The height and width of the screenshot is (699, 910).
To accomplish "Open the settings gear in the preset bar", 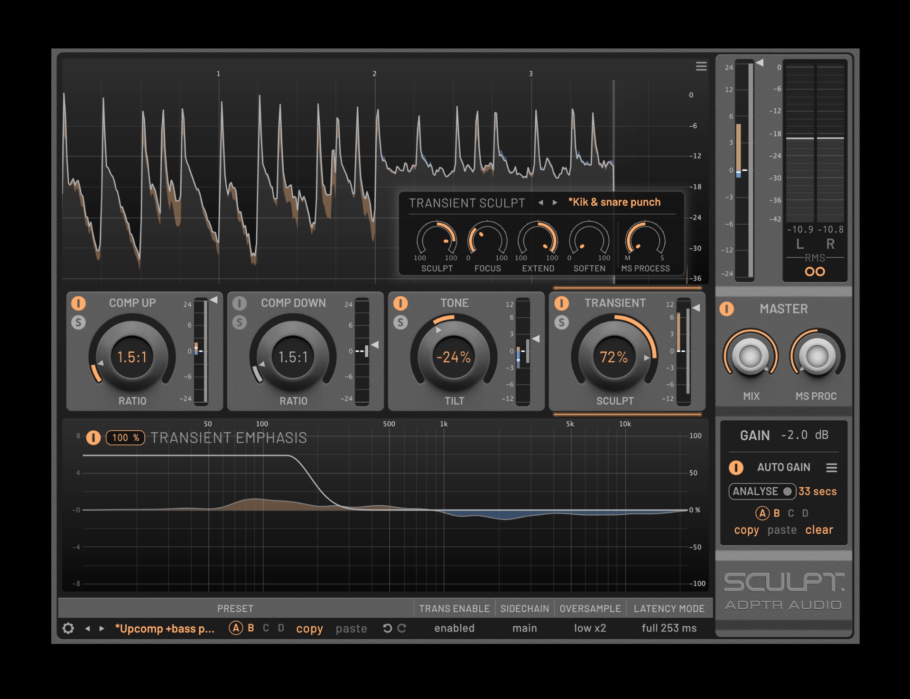I will click(x=68, y=628).
